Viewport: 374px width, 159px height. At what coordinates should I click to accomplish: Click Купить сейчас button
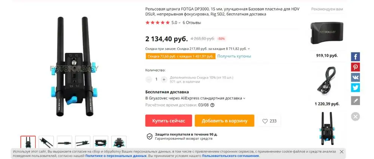[x=169, y=121]
